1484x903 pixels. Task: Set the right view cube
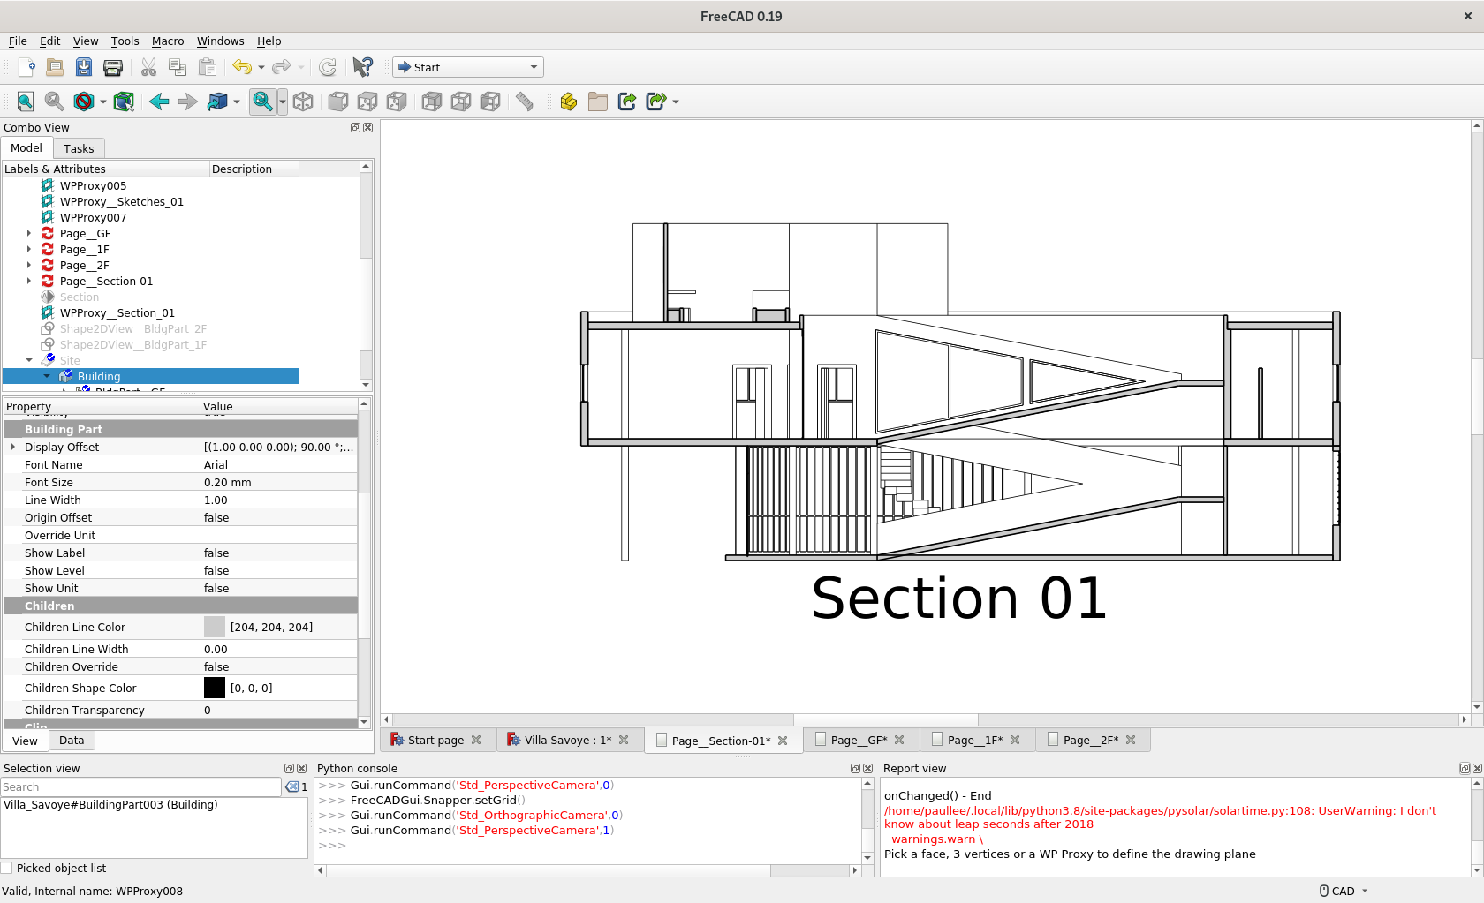pyautogui.click(x=397, y=102)
